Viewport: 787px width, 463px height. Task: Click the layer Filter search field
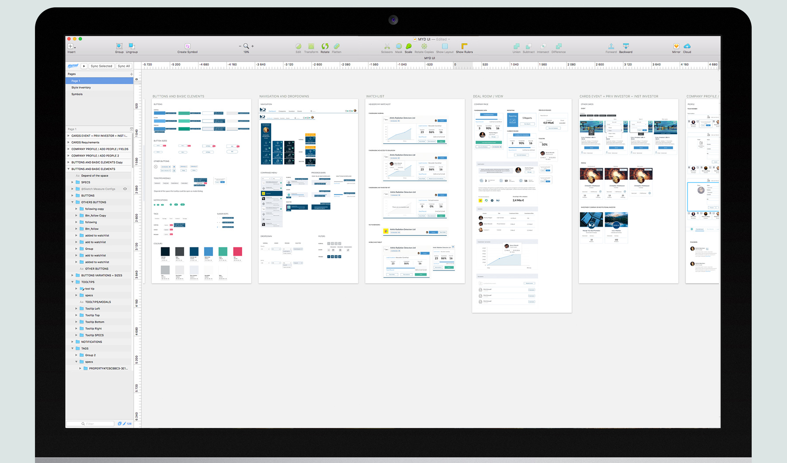click(x=90, y=424)
